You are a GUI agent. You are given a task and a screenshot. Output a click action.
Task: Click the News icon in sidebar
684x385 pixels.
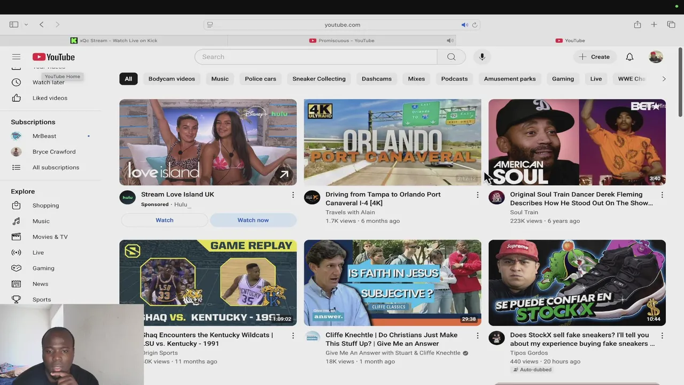(17, 284)
